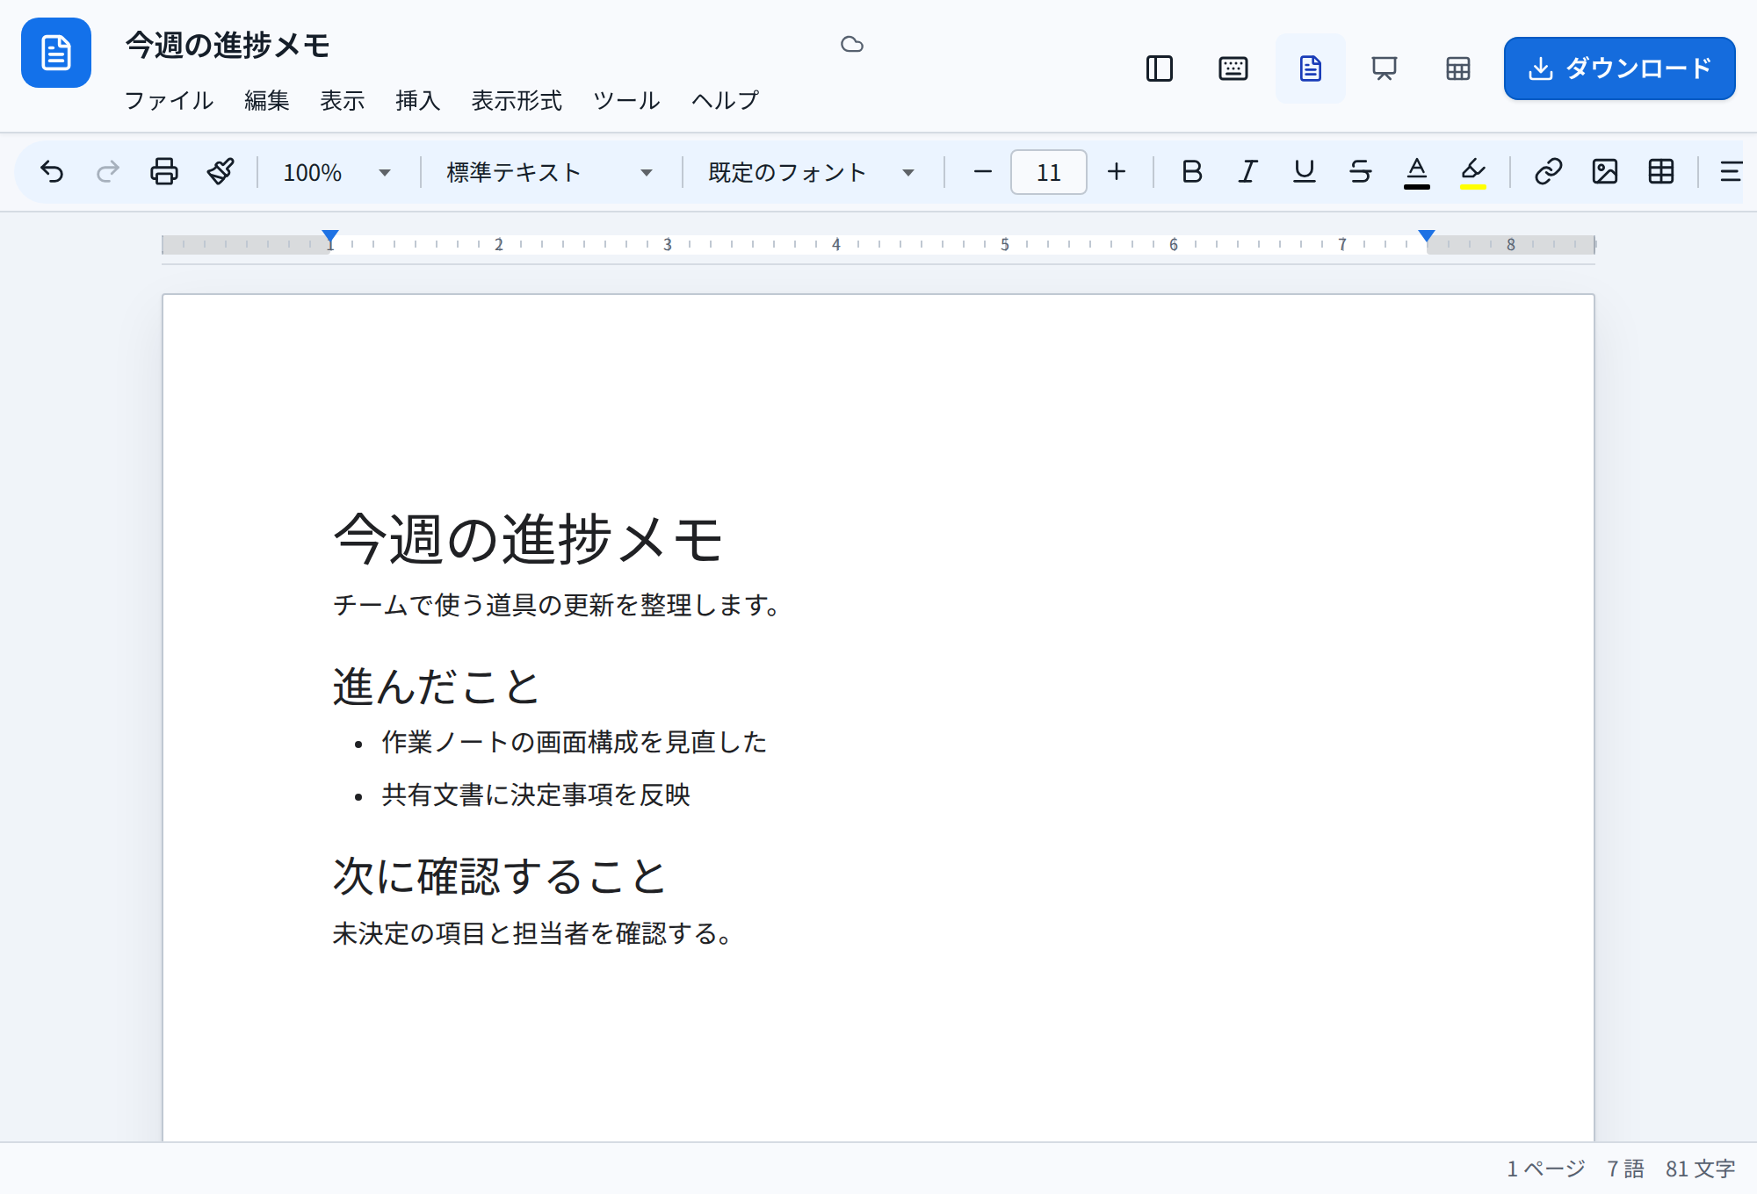
Task: Click bullet 共有文書に決定事項を反映
Action: [536, 795]
